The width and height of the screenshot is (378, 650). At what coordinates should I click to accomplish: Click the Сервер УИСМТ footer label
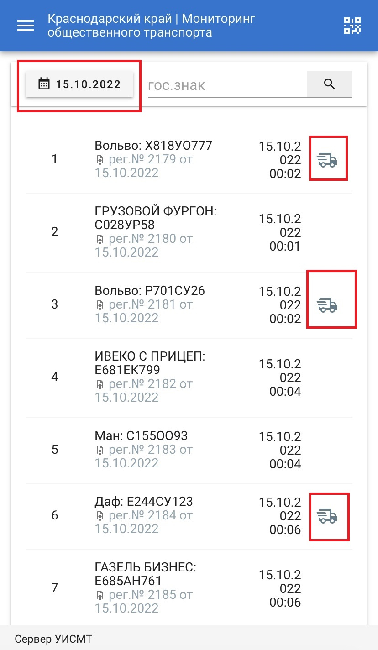click(x=53, y=639)
